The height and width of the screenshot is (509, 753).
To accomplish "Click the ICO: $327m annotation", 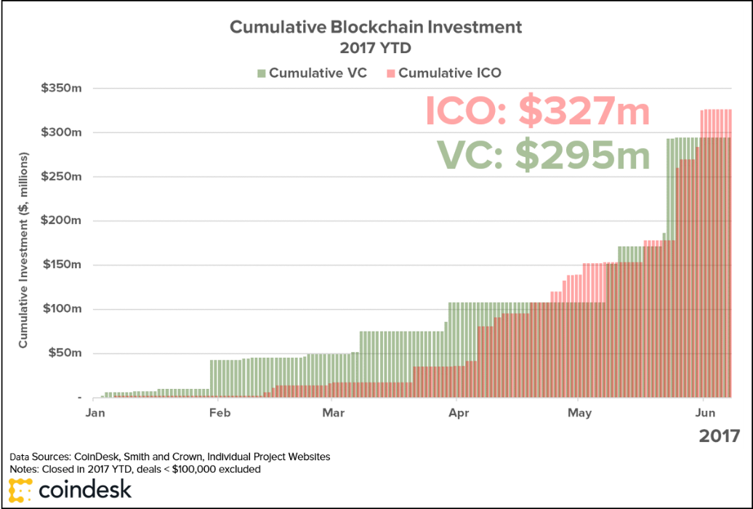I will (537, 112).
